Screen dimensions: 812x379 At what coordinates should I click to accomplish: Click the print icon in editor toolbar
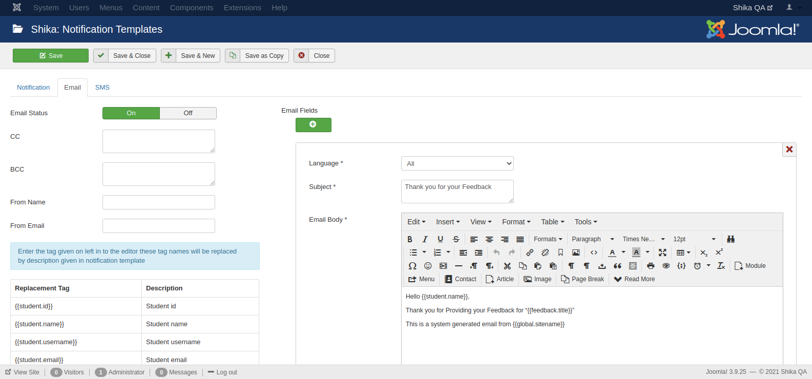[651, 266]
